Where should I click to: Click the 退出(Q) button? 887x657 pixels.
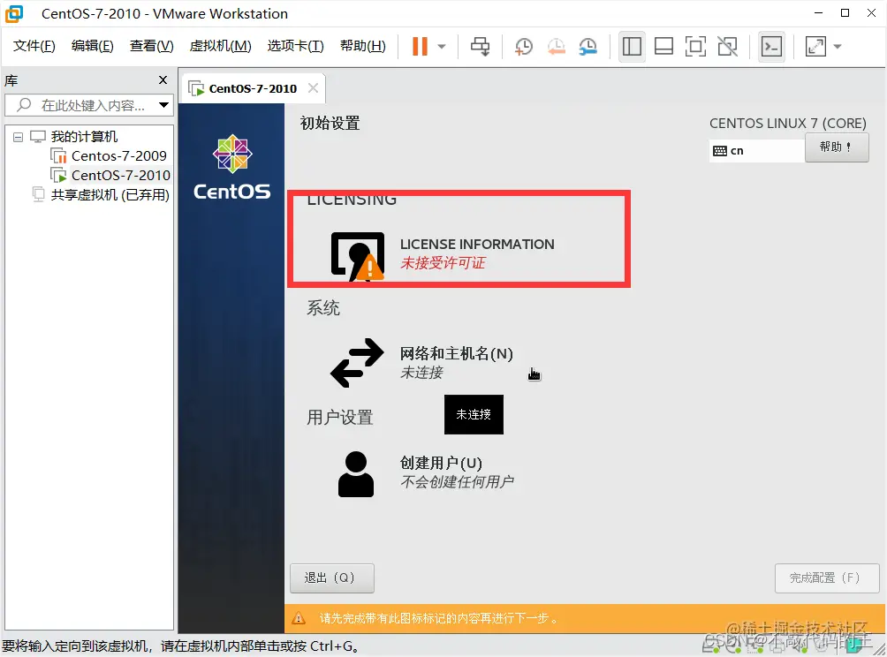332,578
